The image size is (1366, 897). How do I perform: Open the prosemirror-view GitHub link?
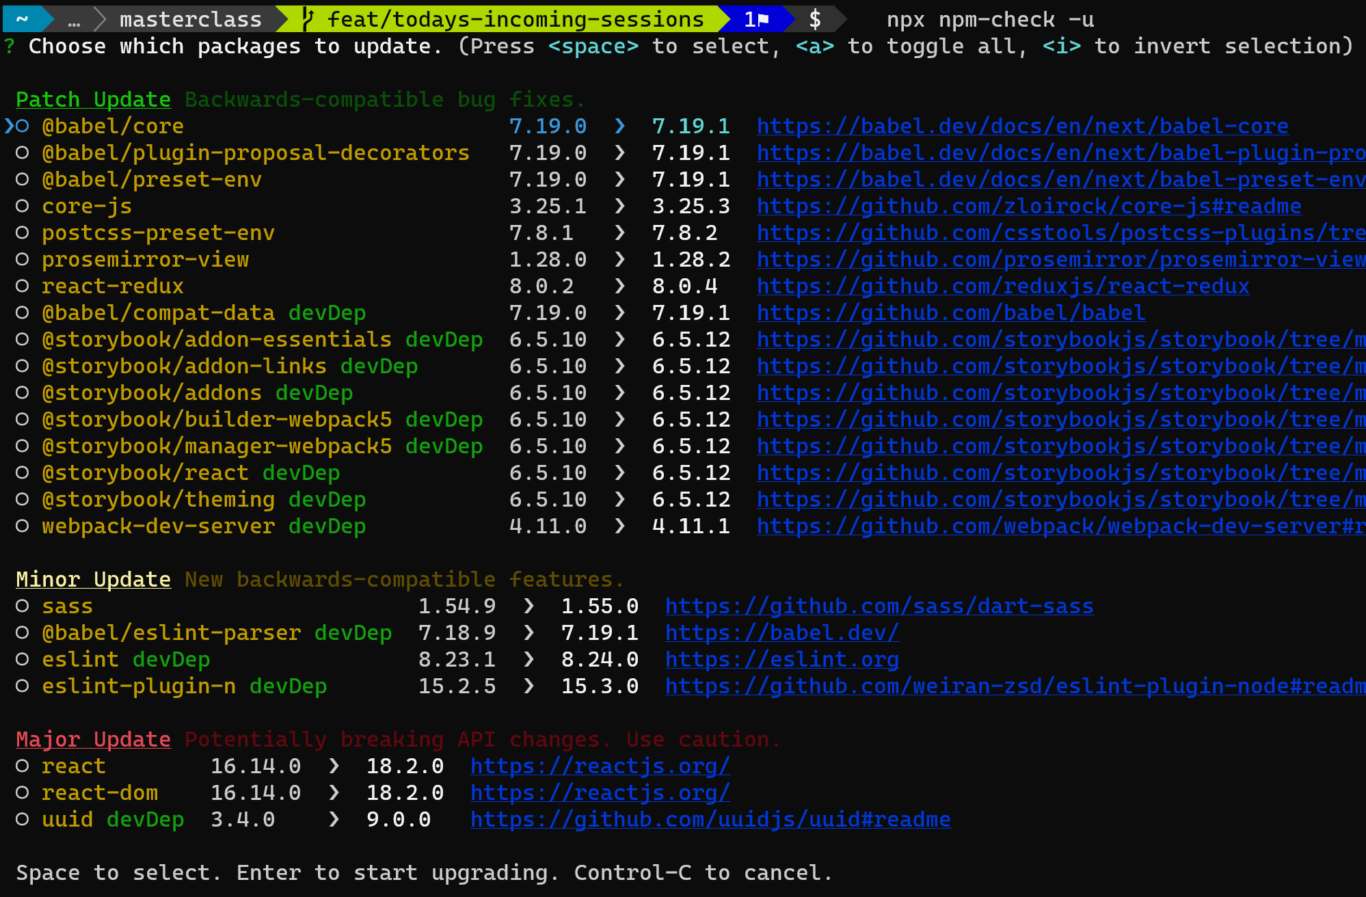point(1061,260)
